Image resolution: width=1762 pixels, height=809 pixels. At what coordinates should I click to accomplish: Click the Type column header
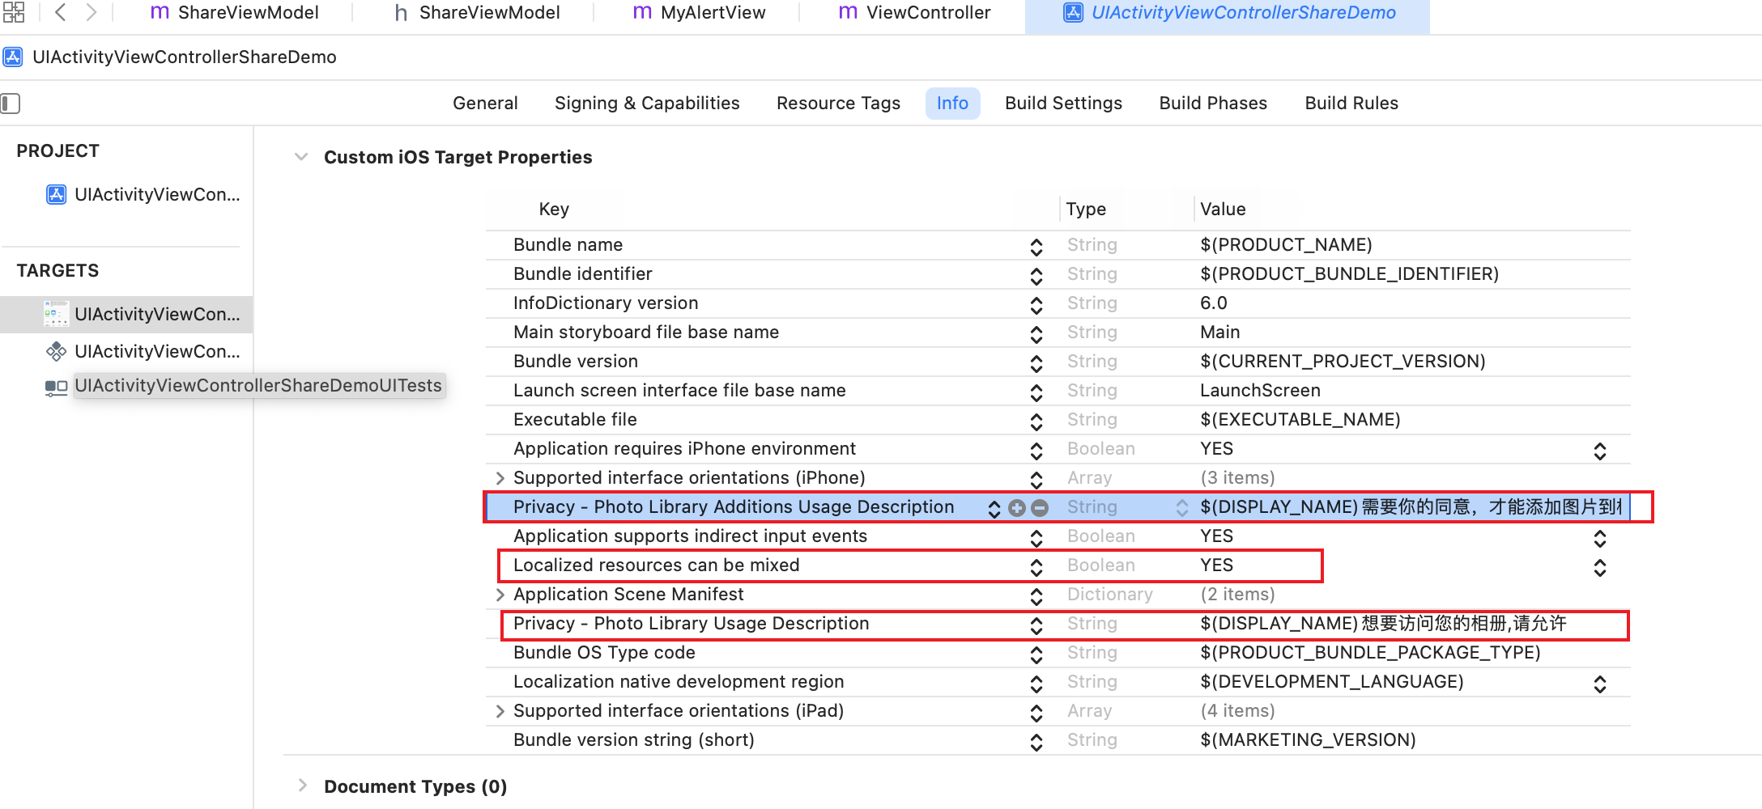pos(1086,210)
